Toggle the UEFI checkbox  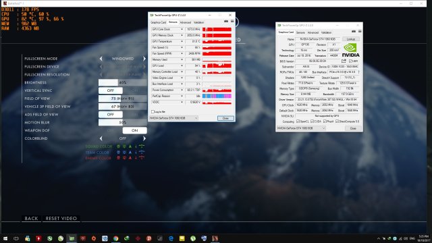tap(350, 61)
